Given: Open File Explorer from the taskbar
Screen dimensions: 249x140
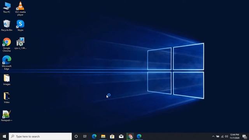Looking at the screenshot, I should coord(103,136).
